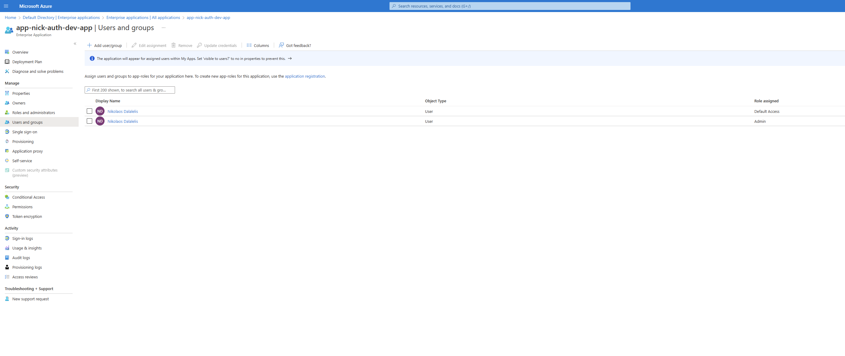Open the application registration link
Screen dimensions: 845x356
pyautogui.click(x=304, y=76)
